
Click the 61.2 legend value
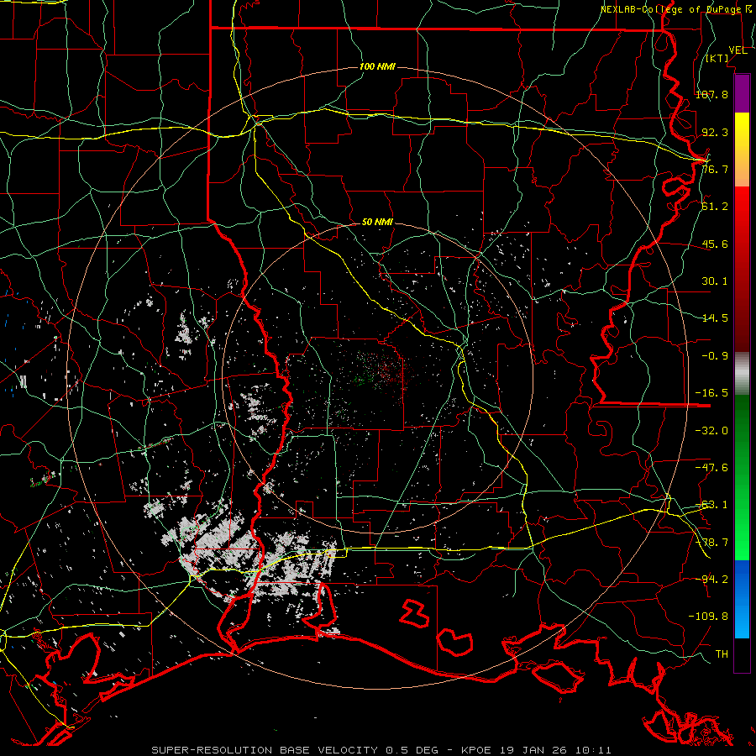pyautogui.click(x=715, y=207)
